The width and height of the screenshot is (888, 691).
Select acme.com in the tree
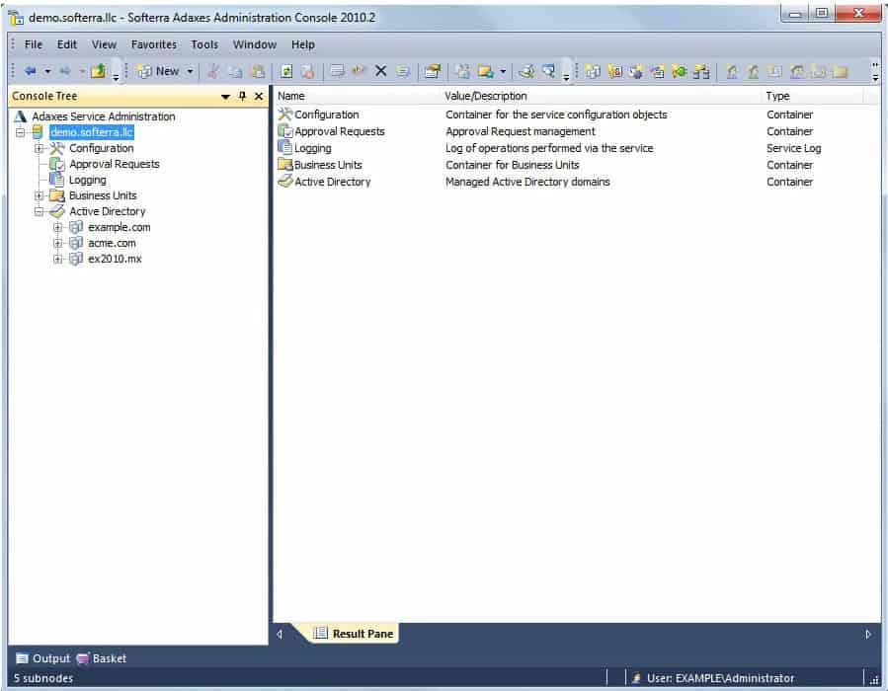(x=112, y=244)
